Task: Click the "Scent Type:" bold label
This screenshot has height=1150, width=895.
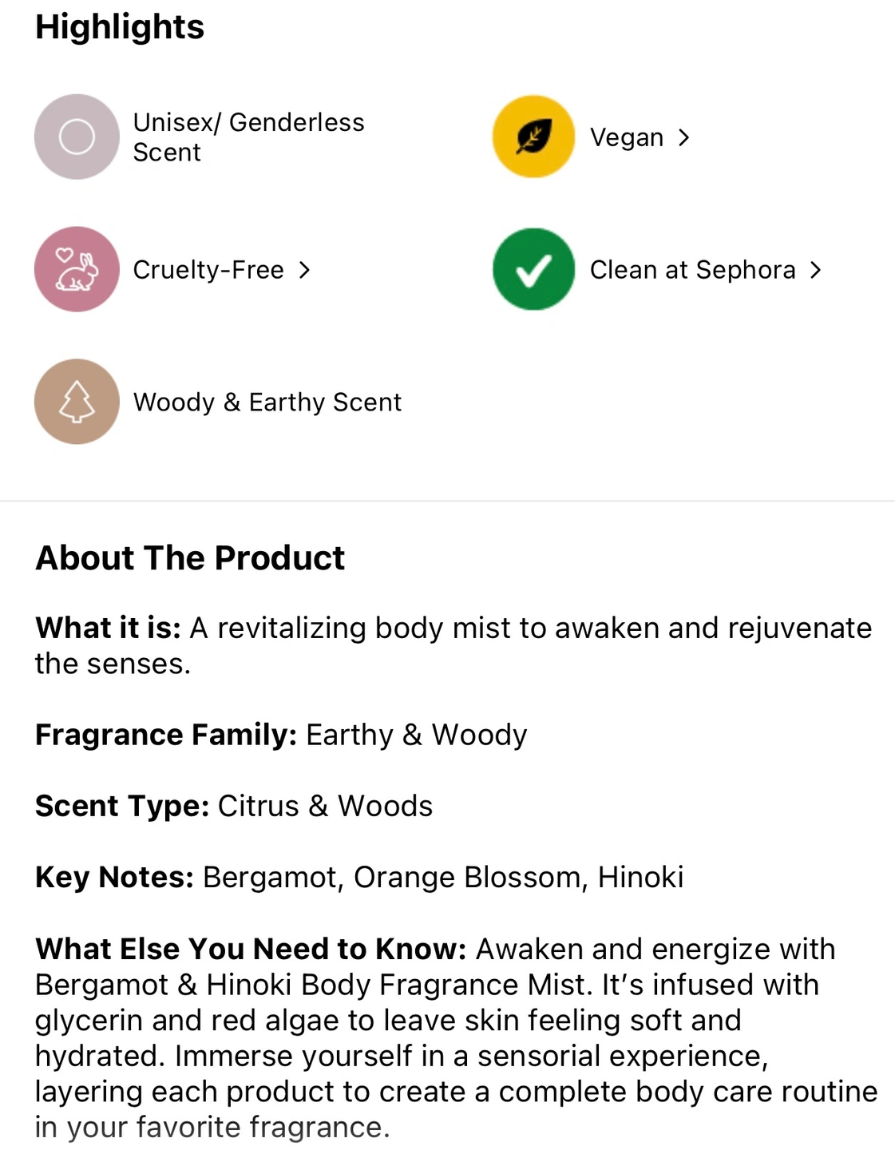Action: (122, 806)
